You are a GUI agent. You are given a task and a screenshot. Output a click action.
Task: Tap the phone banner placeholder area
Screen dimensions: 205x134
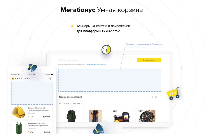(32, 93)
